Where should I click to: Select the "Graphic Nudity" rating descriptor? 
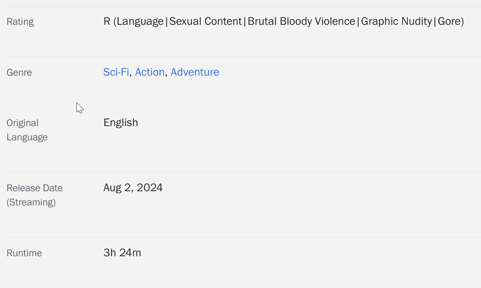[396, 22]
